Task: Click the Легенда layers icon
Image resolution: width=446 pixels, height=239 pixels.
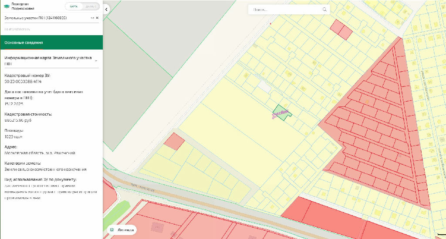Action: 112,230
